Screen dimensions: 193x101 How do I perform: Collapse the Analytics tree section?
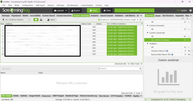tap(148, 44)
